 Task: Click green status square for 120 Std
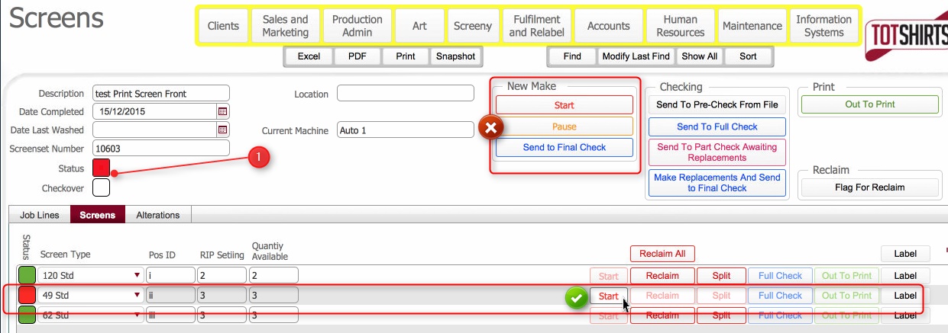pos(27,275)
